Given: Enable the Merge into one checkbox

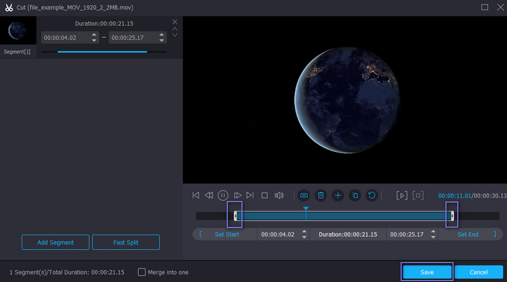Looking at the screenshot, I should coord(142,272).
